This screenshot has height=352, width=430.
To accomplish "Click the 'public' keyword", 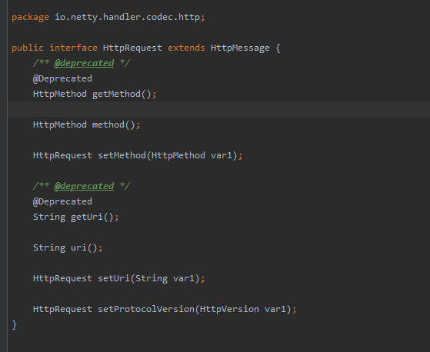I will pos(28,48).
